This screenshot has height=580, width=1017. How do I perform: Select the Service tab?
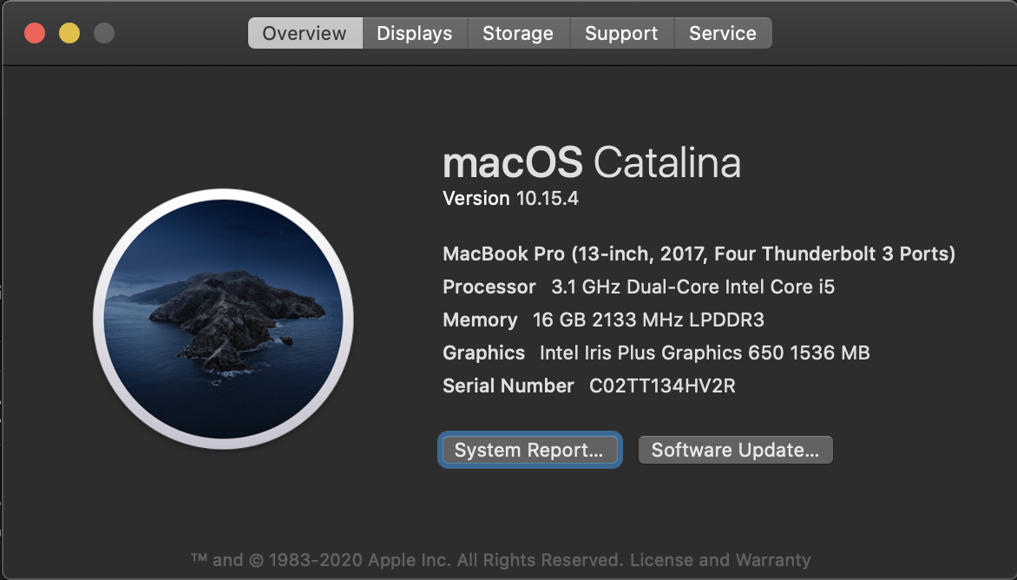723,33
